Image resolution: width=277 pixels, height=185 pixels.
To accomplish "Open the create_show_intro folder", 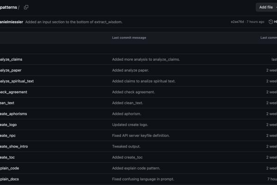I will pyautogui.click(x=14, y=147).
